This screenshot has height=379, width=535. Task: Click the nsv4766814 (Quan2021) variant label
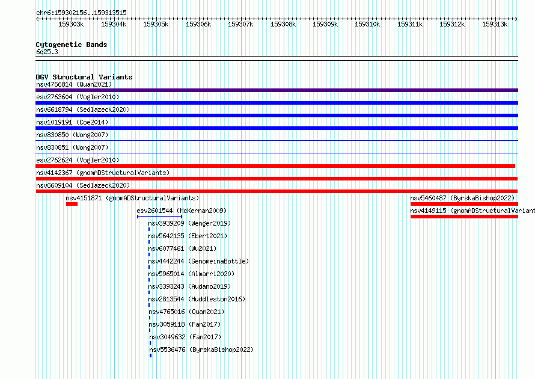[74, 84]
